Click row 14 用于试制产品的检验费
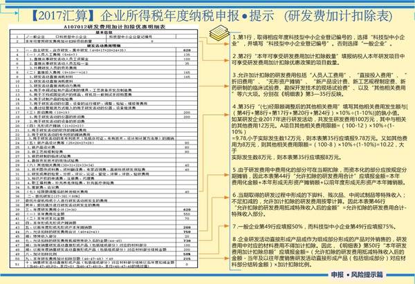The height and width of the screenshot is (284, 415). [x=104, y=99]
